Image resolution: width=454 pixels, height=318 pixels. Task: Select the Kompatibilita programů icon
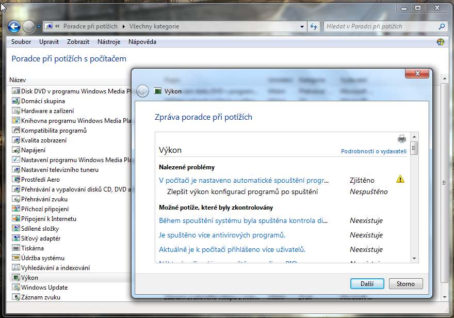tap(16, 130)
